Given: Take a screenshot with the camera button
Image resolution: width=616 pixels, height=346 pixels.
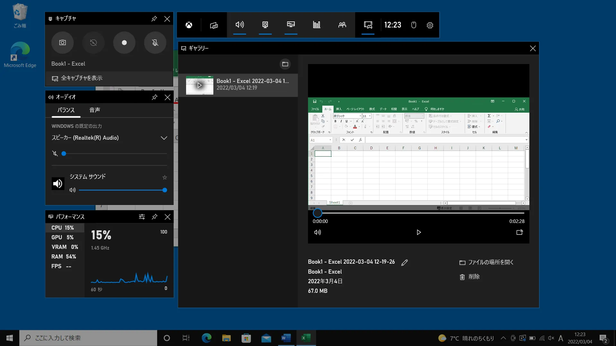Looking at the screenshot, I should [63, 43].
